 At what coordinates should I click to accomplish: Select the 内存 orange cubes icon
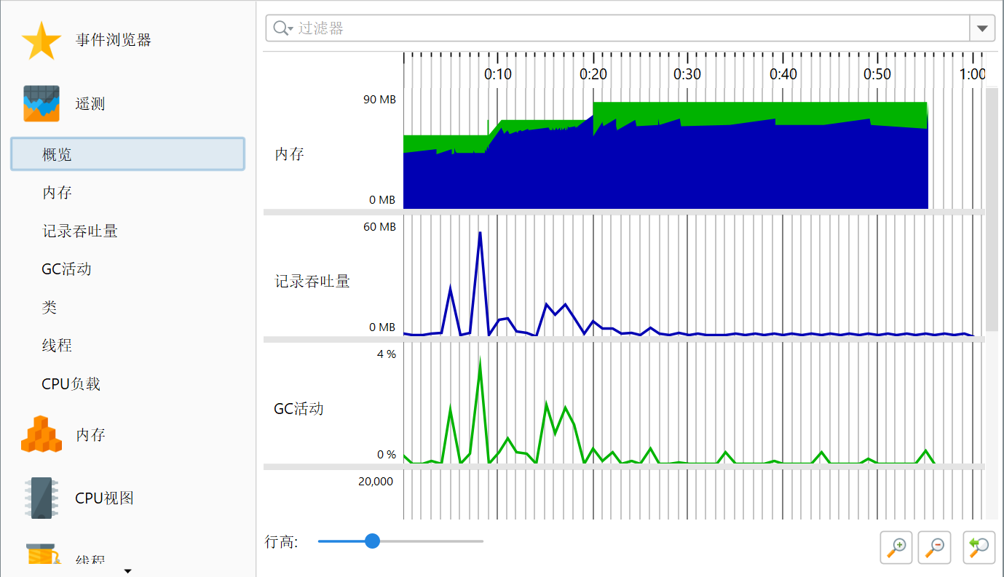click(x=41, y=434)
